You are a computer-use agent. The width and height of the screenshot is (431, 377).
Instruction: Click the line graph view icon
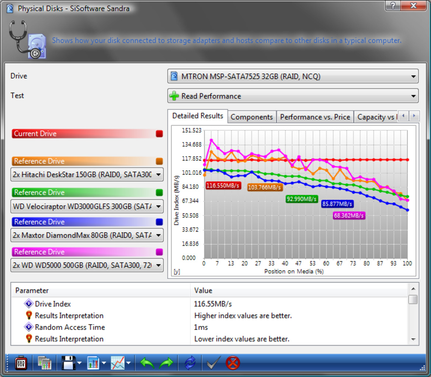pyautogui.click(x=118, y=363)
